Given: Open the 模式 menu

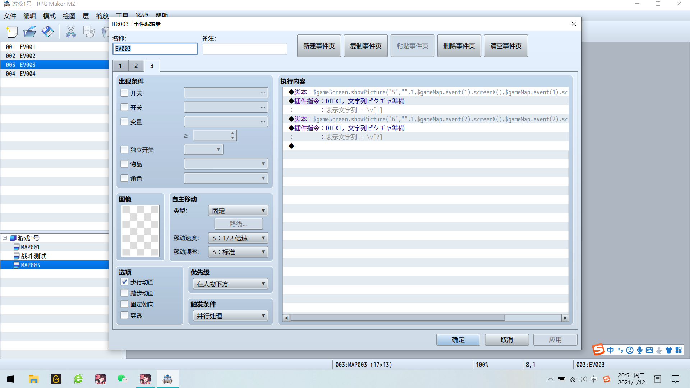Looking at the screenshot, I should pos(49,16).
